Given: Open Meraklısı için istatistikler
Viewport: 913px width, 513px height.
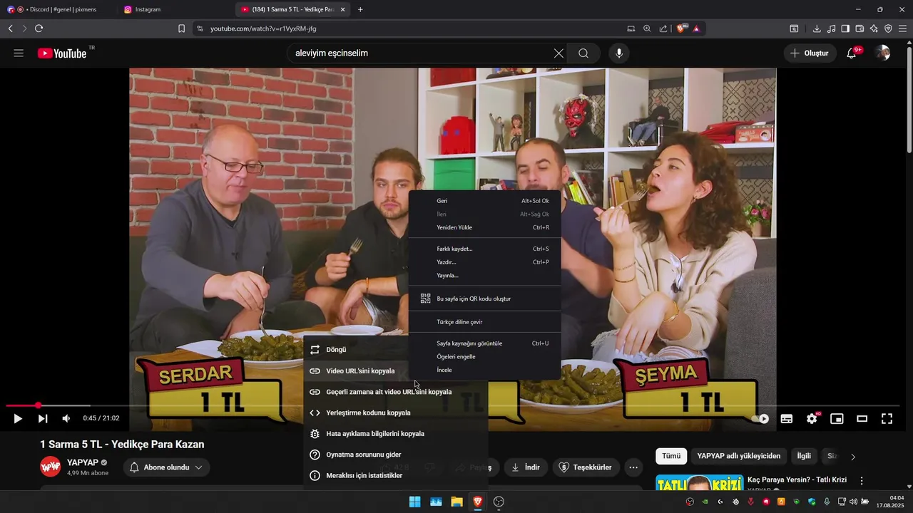Looking at the screenshot, I should point(395,475).
